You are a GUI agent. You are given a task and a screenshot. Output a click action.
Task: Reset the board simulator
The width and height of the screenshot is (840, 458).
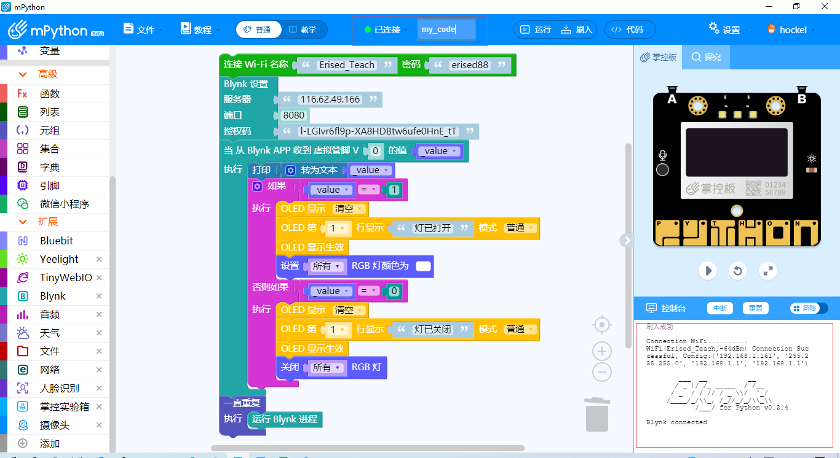coord(738,271)
